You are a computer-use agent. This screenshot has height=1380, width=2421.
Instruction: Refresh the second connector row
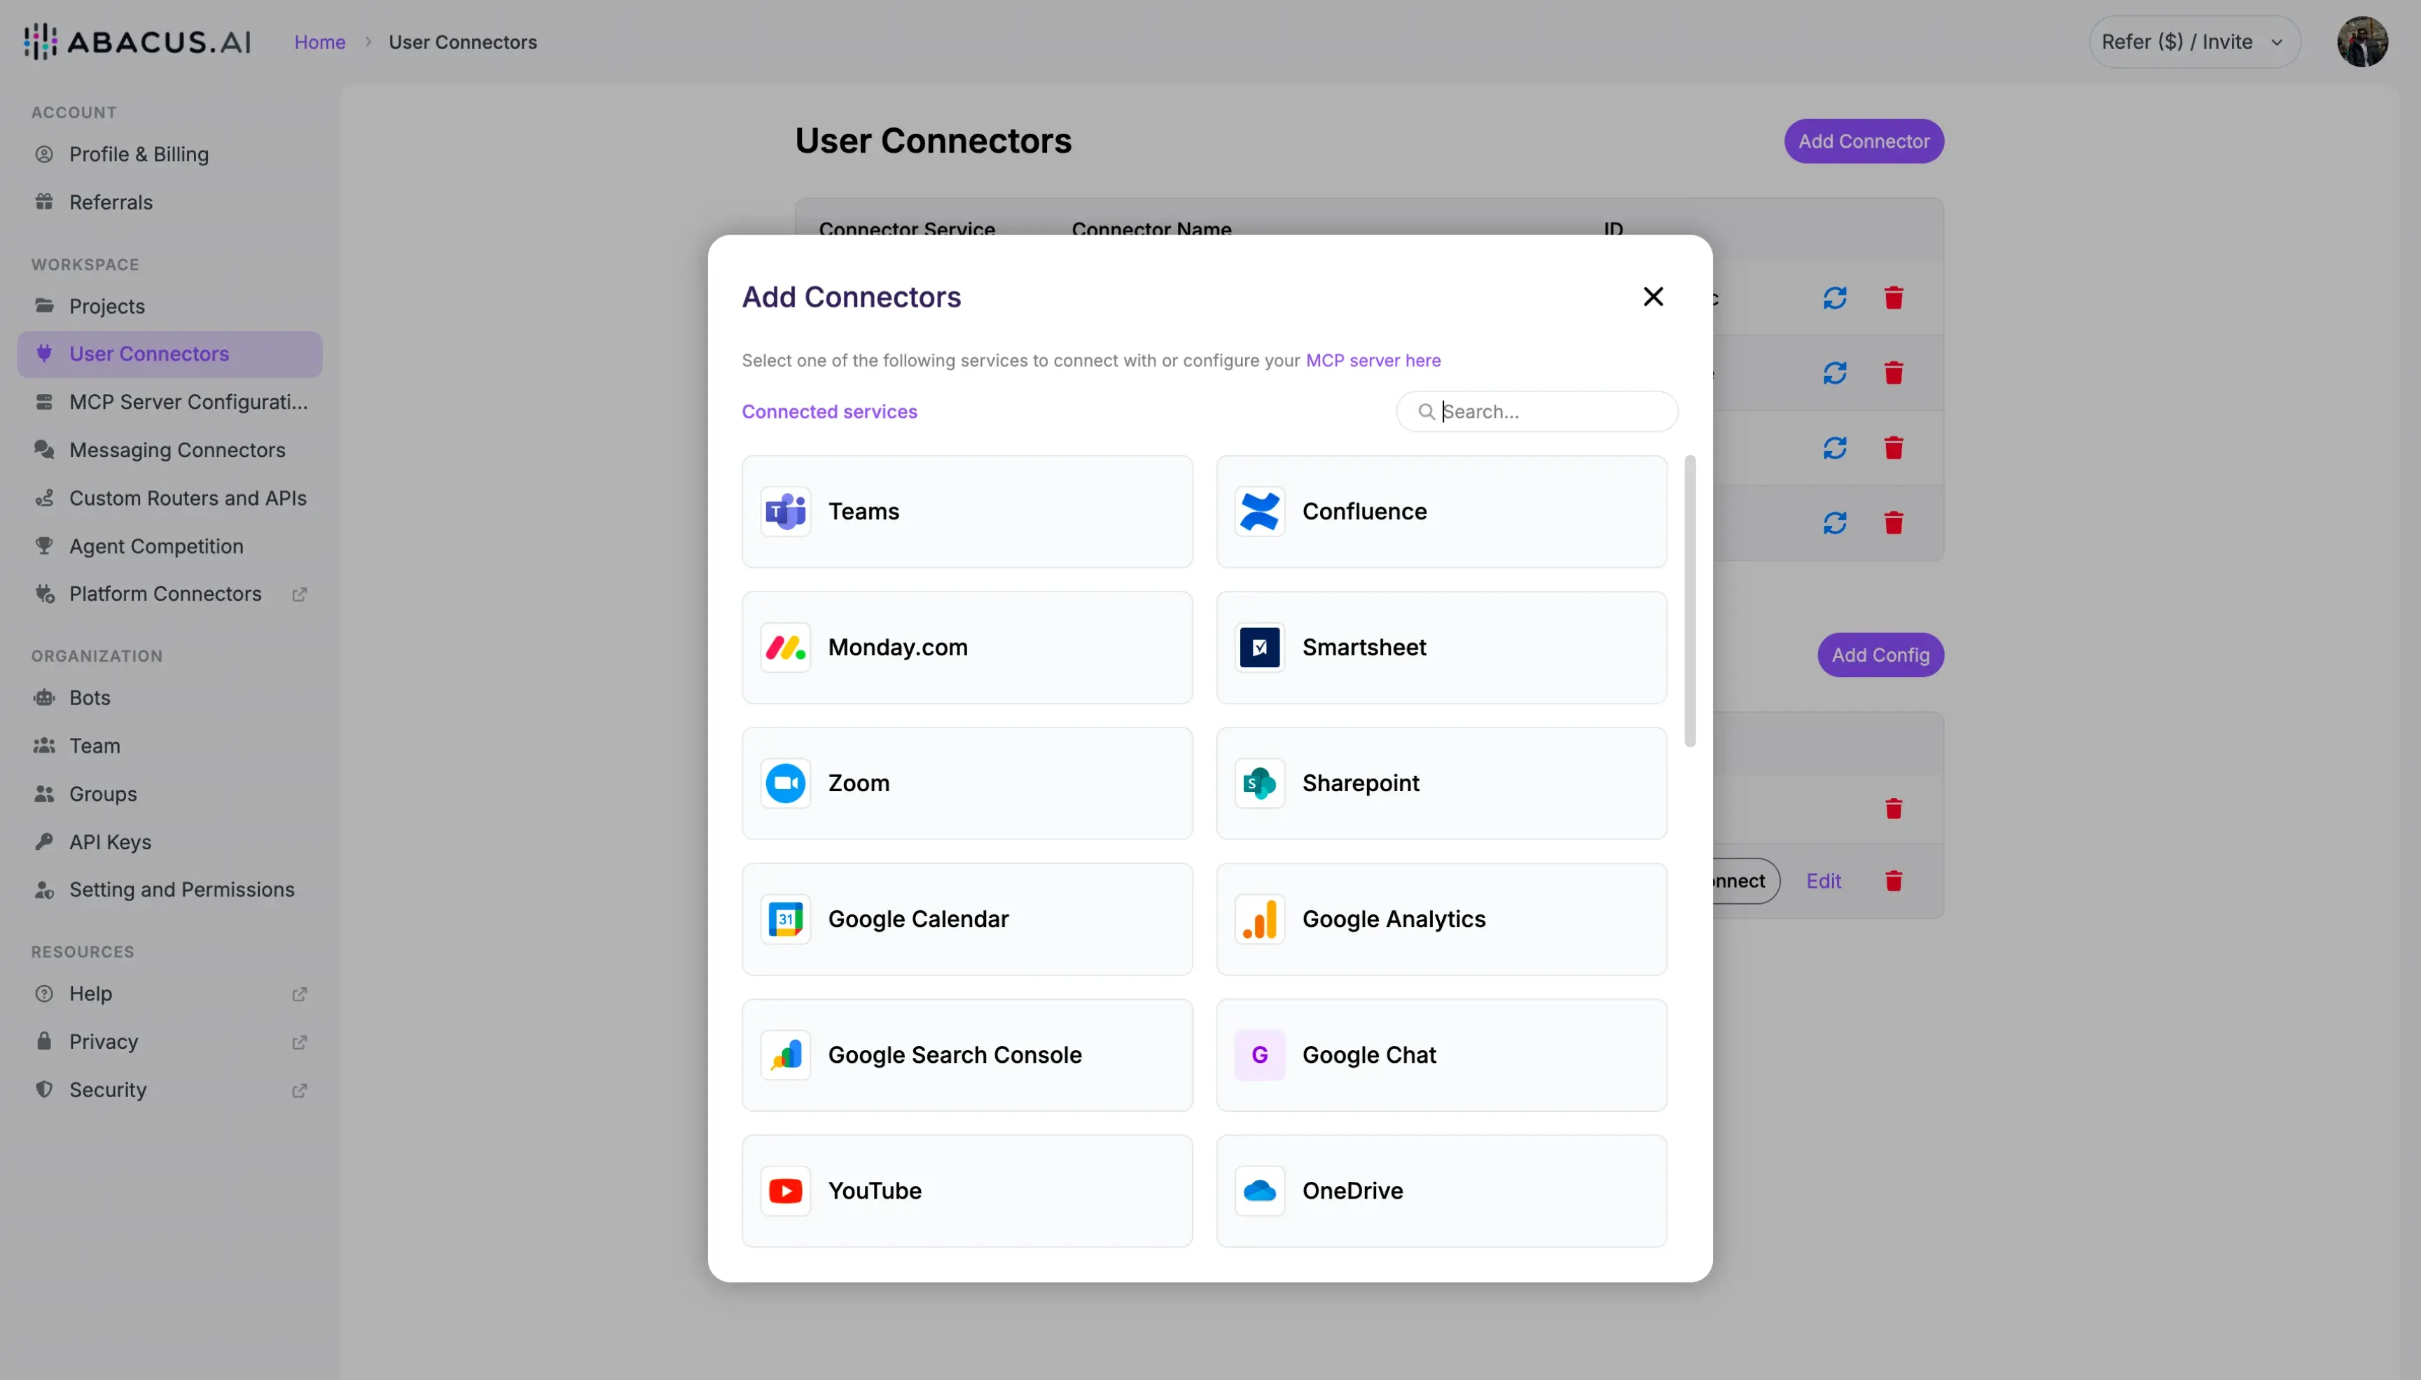tap(1834, 373)
